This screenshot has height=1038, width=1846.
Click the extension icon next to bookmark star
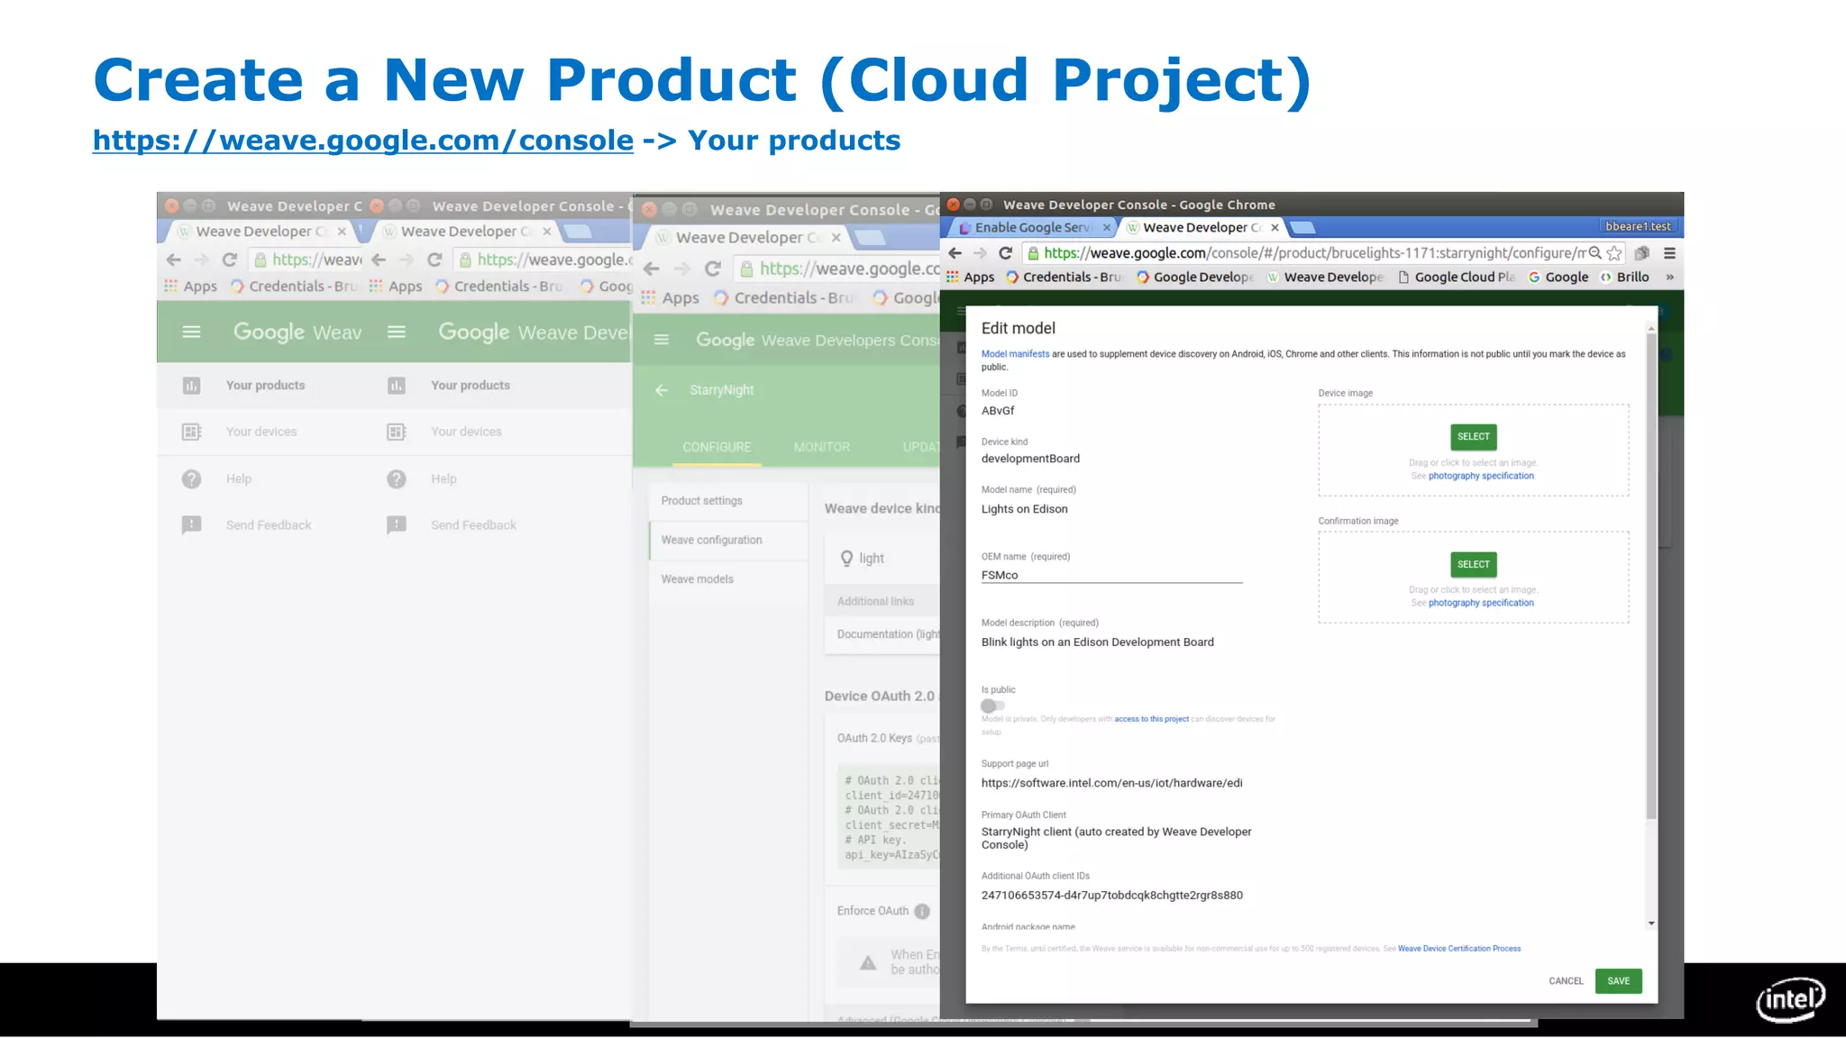(1642, 253)
